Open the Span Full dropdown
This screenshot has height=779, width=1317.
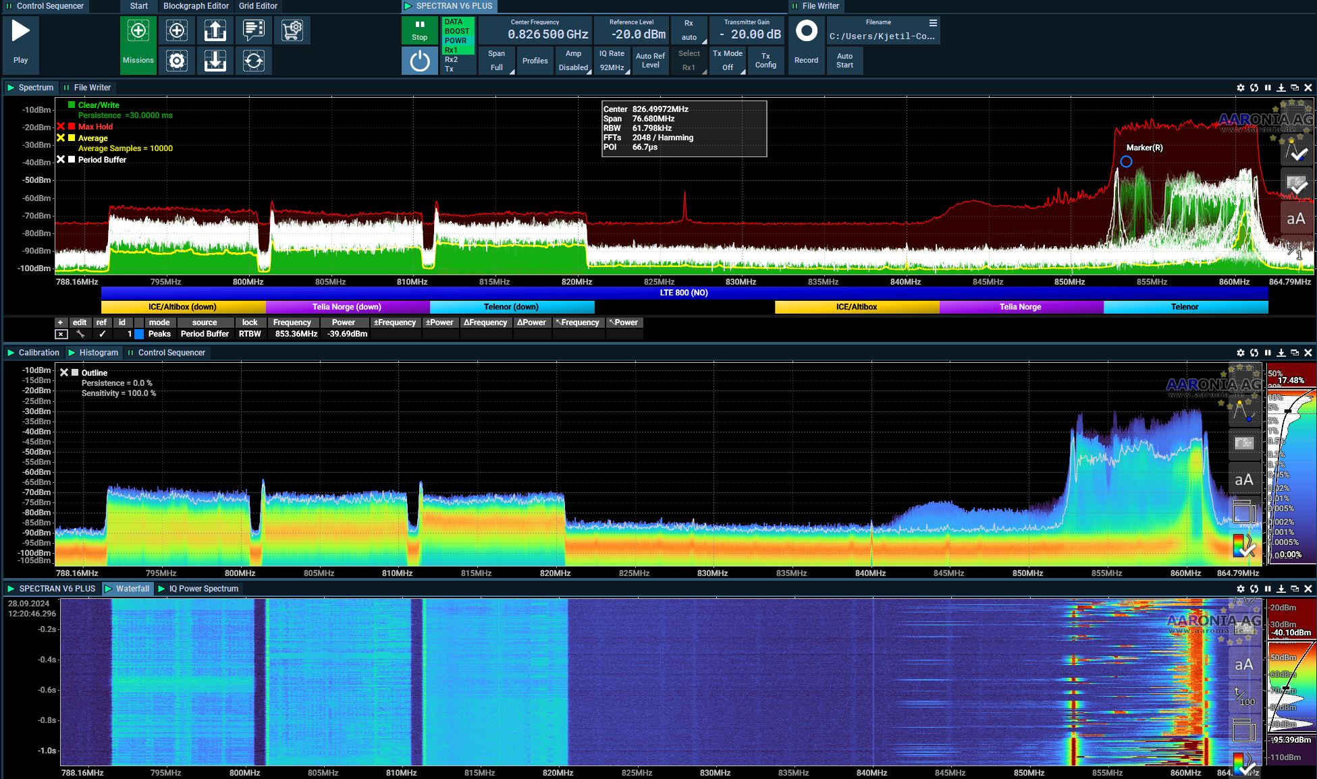click(497, 61)
